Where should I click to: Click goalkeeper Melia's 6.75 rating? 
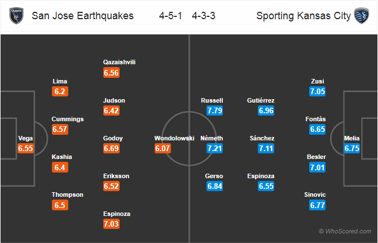(x=351, y=148)
